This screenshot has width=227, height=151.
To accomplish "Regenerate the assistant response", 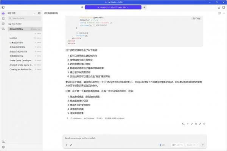I will tap(183, 124).
